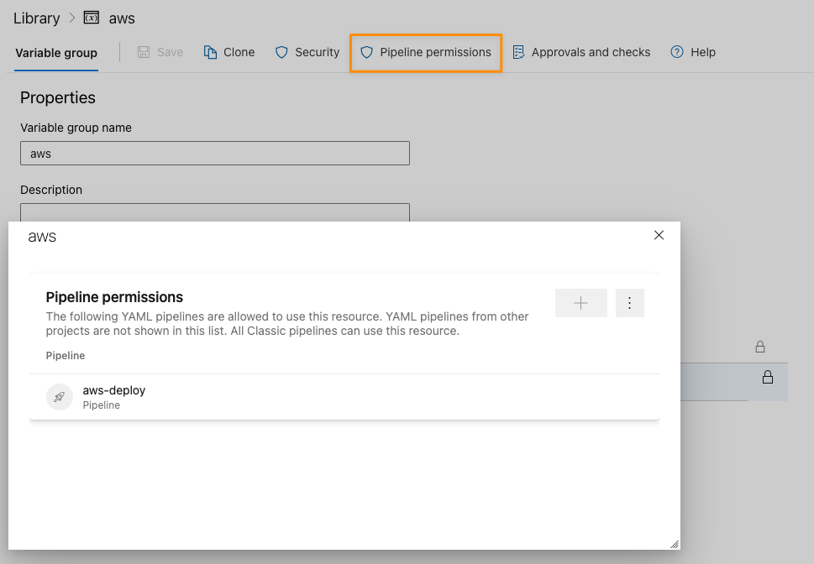The height and width of the screenshot is (564, 814).
Task: Switch to the Variable group tab
Action: pos(55,52)
